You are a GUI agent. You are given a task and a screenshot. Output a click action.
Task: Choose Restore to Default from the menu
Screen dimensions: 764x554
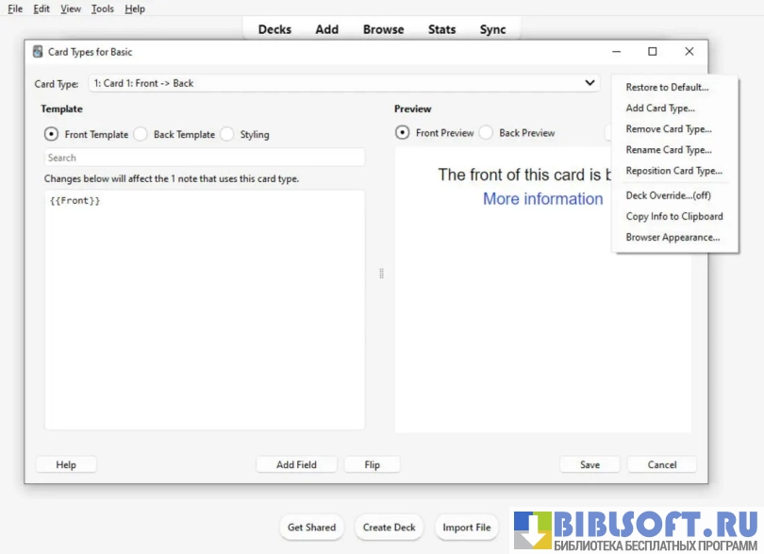click(x=667, y=87)
